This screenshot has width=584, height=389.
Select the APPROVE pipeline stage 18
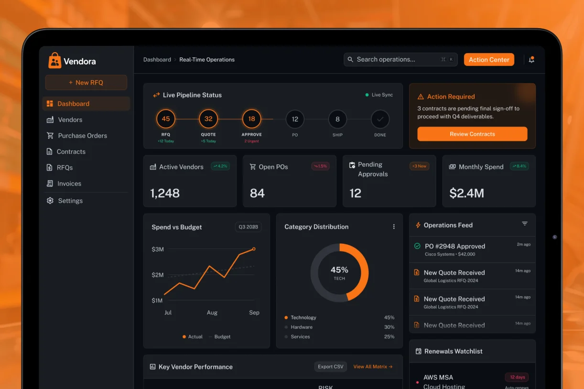click(251, 119)
